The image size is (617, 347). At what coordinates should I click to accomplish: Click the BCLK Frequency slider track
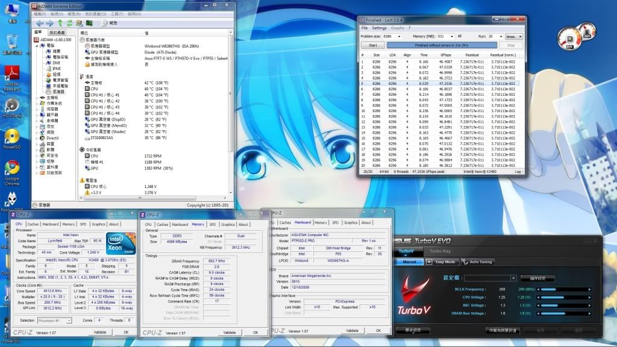tap(564, 290)
